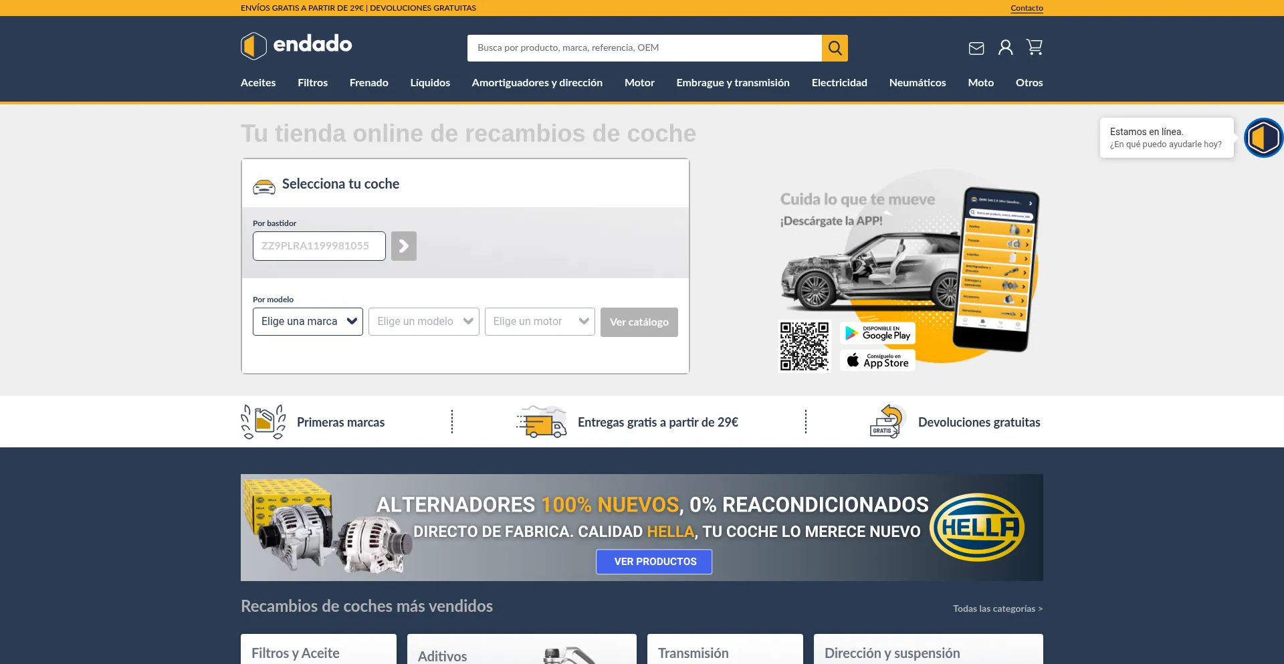Click the app QR code

(x=805, y=346)
